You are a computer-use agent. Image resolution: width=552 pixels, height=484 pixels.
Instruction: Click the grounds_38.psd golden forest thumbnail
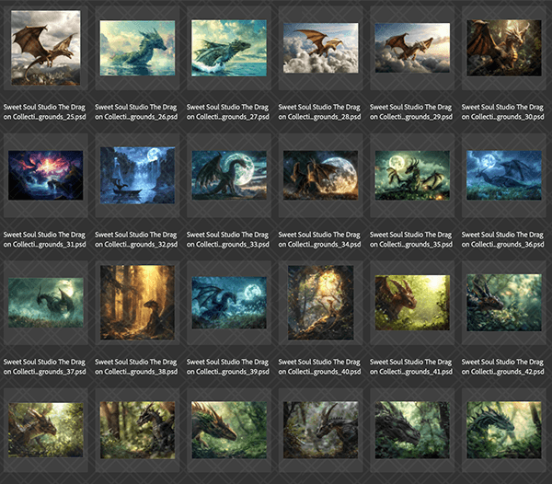click(x=137, y=303)
